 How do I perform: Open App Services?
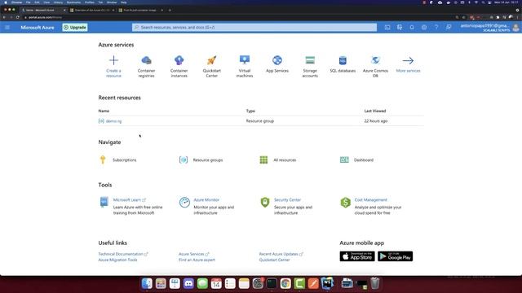277,64
